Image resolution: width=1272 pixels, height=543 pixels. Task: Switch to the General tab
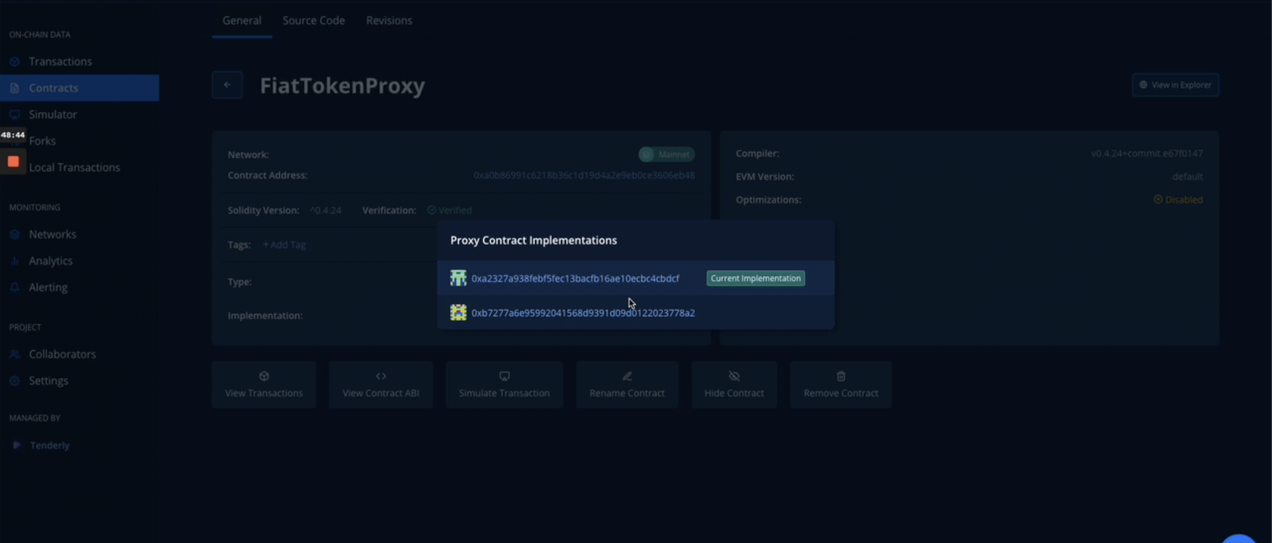(242, 20)
